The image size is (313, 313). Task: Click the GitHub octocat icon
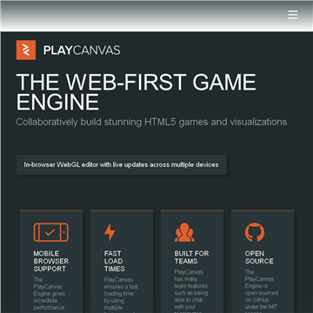tap(255, 232)
